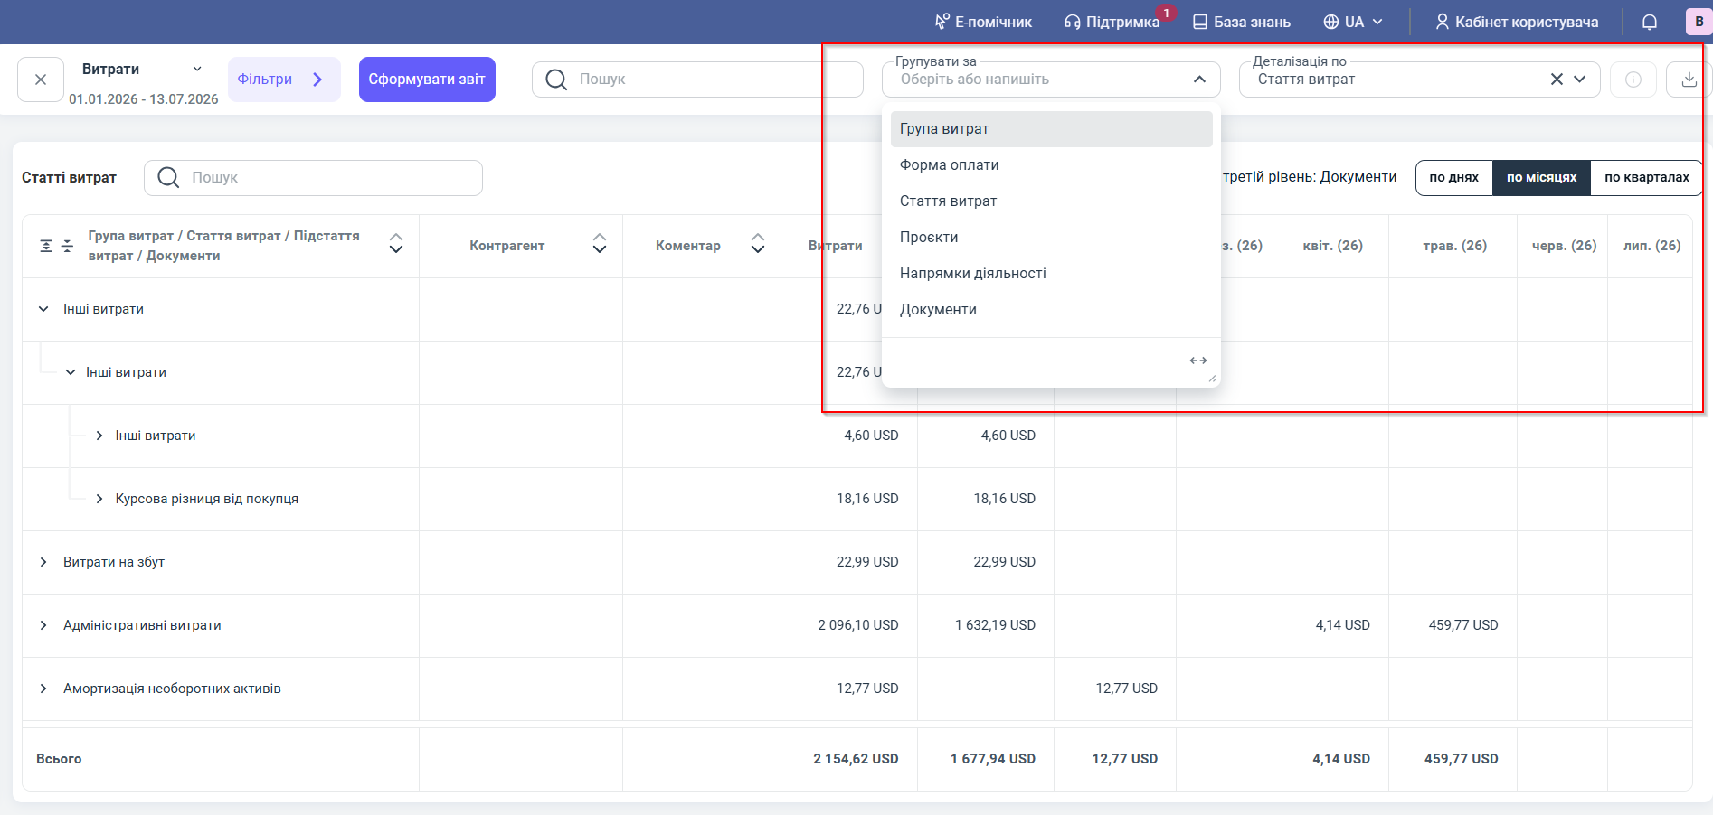Open the UA language dropdown
The image size is (1713, 815).
(1353, 22)
